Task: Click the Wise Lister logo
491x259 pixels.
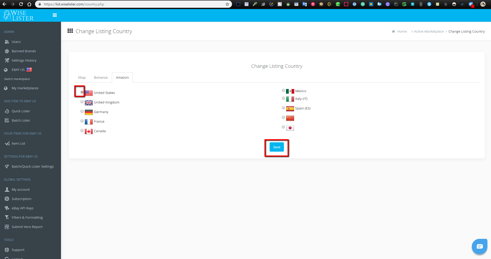Action: (x=18, y=15)
